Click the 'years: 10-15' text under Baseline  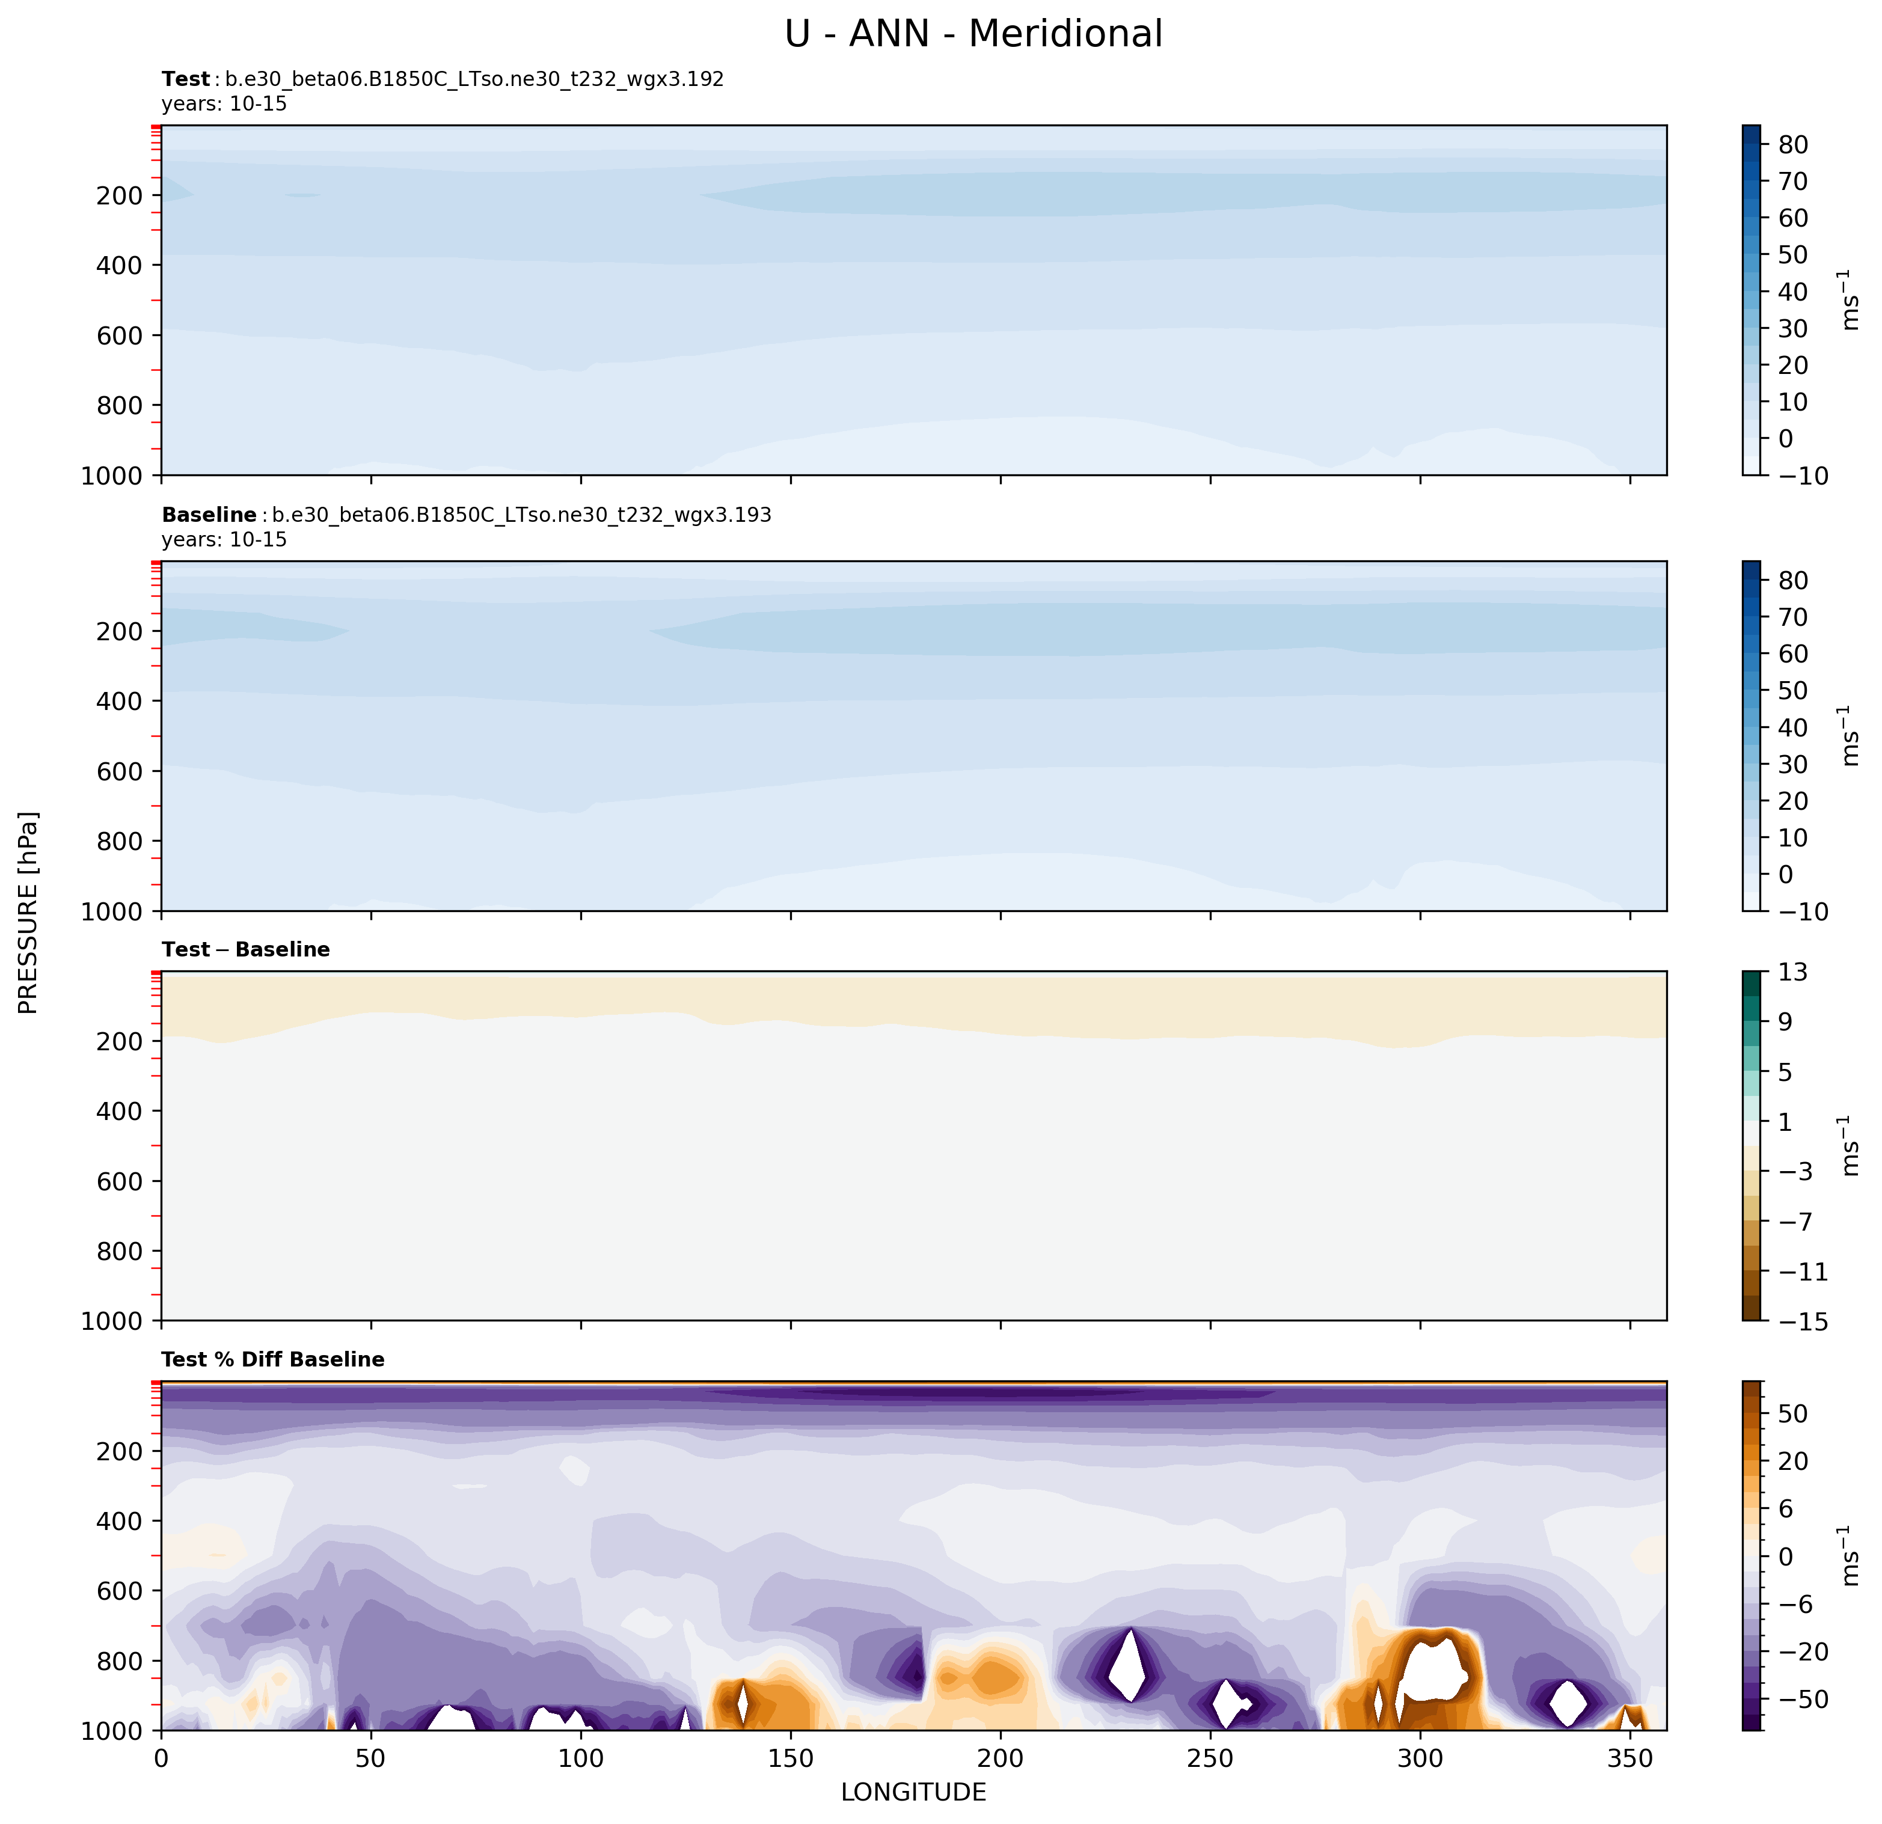[x=224, y=539]
